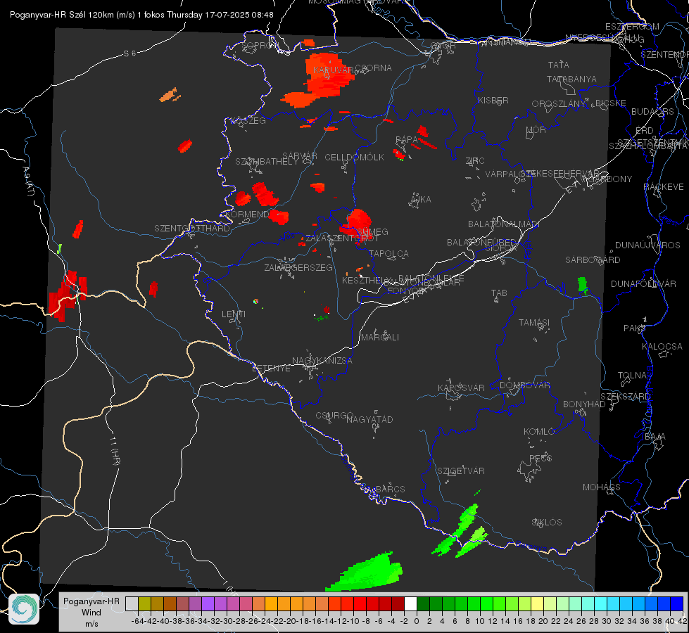Click the LETENYE label
The image size is (689, 633).
click(271, 369)
